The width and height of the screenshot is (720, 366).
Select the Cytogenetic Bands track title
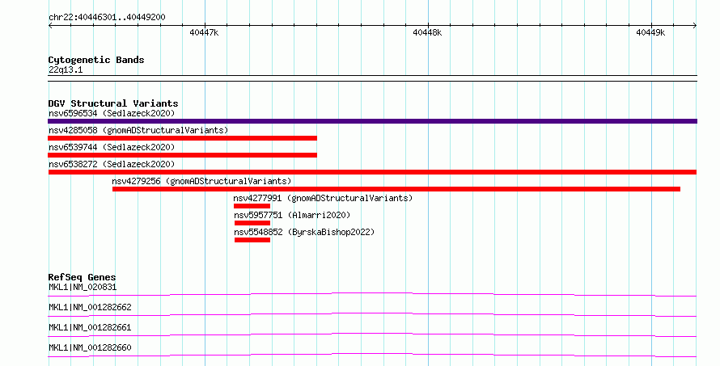[x=96, y=60]
